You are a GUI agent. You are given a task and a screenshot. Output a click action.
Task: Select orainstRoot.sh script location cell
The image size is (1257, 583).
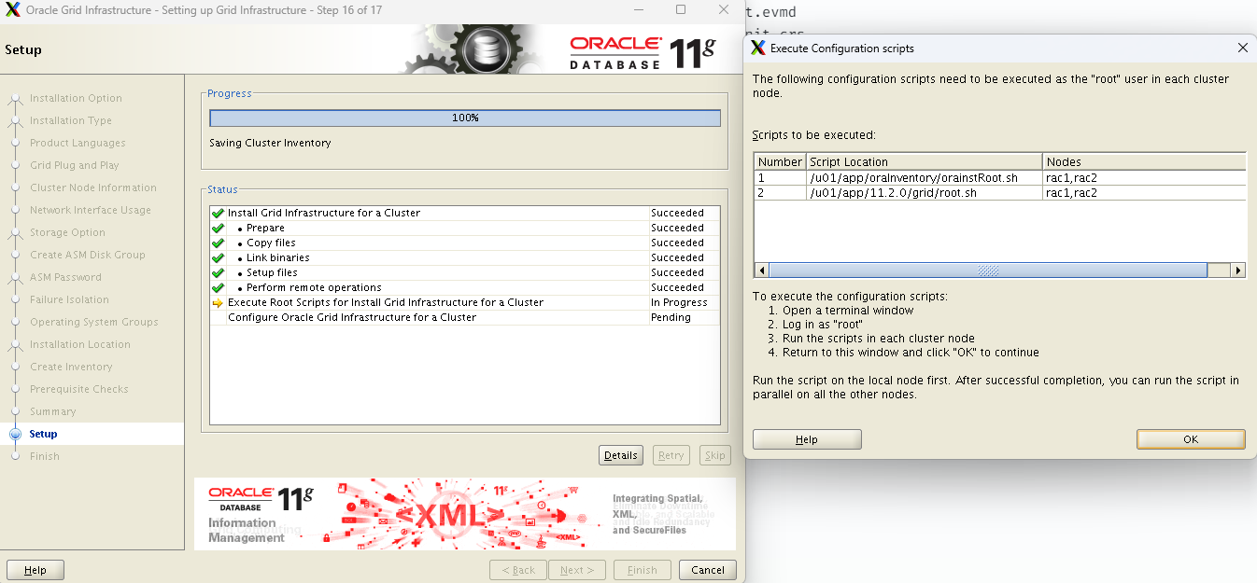pos(925,177)
